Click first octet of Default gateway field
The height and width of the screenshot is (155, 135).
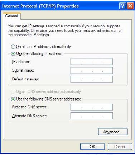point(76,79)
